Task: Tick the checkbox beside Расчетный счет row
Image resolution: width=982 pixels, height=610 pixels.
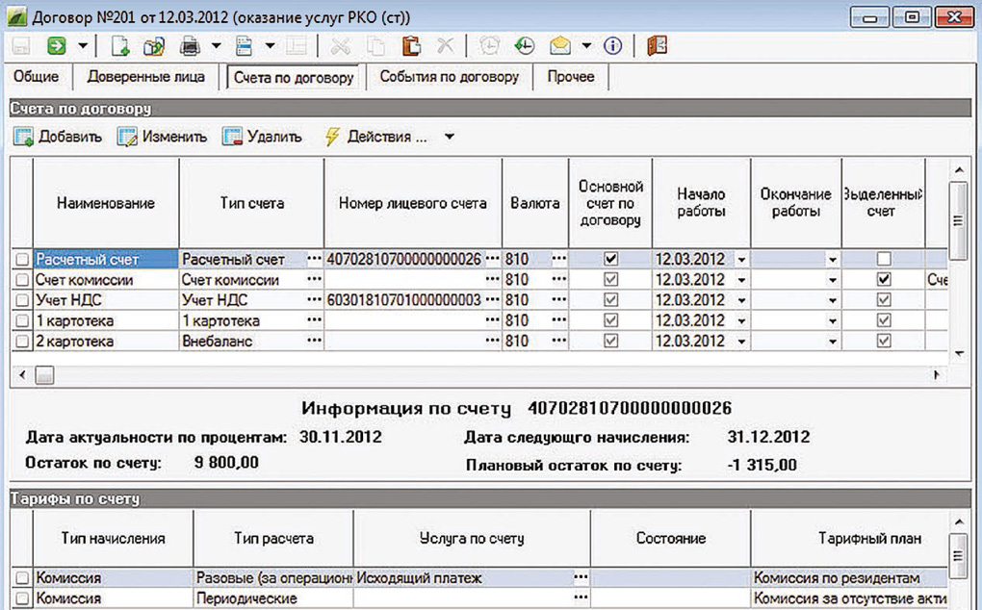Action: pyautogui.click(x=22, y=260)
